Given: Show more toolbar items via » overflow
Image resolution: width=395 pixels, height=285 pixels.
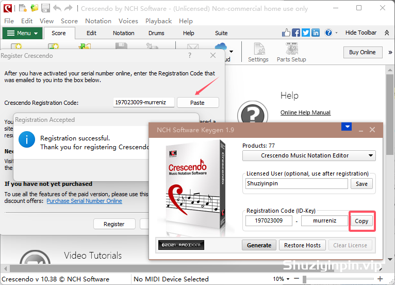Looking at the screenshot, I should pyautogui.click(x=390, y=52).
